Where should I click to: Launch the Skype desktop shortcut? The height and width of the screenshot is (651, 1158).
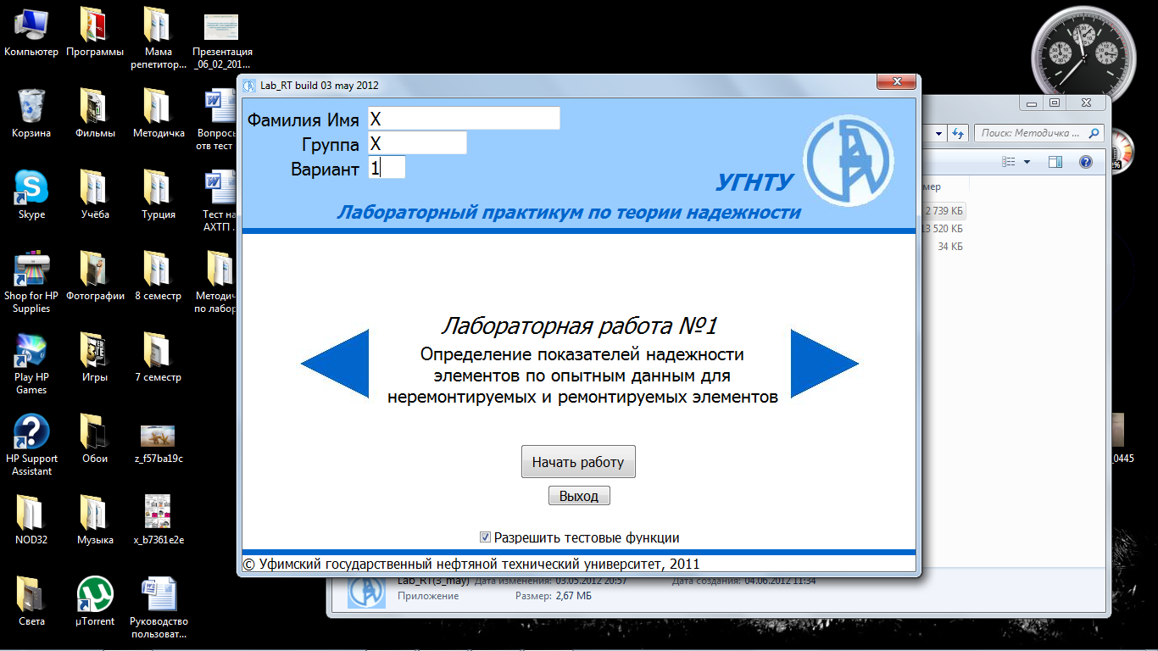pyautogui.click(x=31, y=195)
